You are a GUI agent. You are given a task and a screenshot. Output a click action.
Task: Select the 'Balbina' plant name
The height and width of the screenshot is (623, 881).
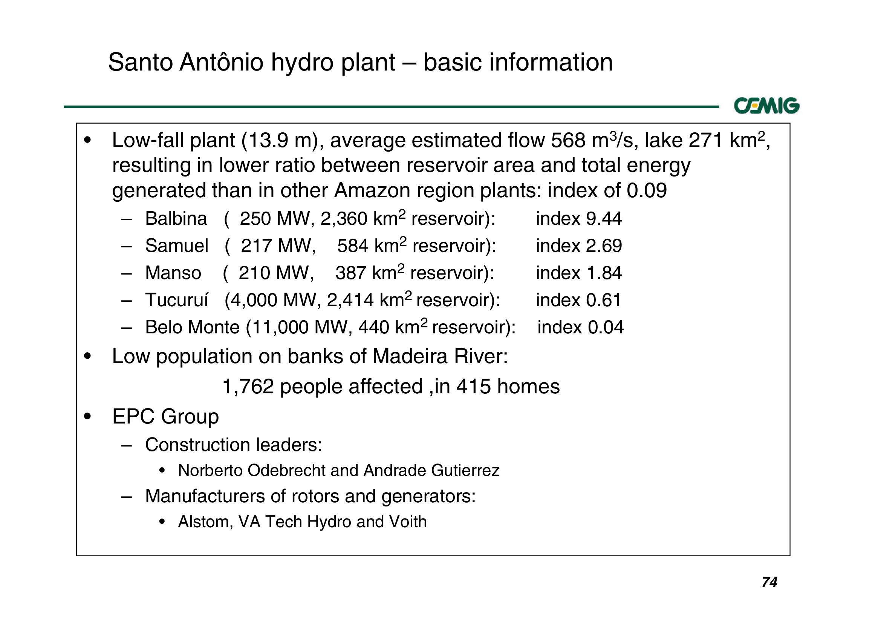point(176,219)
